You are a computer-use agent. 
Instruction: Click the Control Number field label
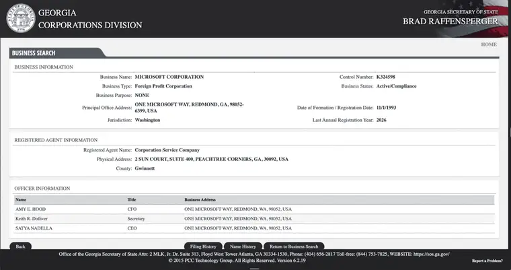tap(356, 77)
